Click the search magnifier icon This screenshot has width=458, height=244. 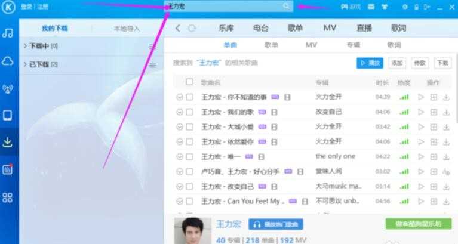286,6
